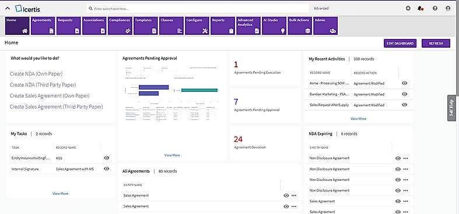Screen dimensions: 459x214
Task: View More in My Tasks
Action: point(60,194)
